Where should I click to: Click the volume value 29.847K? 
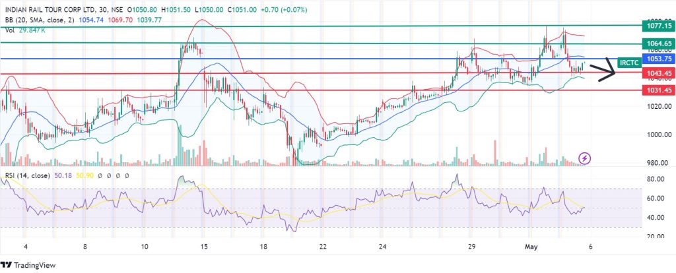coord(32,30)
